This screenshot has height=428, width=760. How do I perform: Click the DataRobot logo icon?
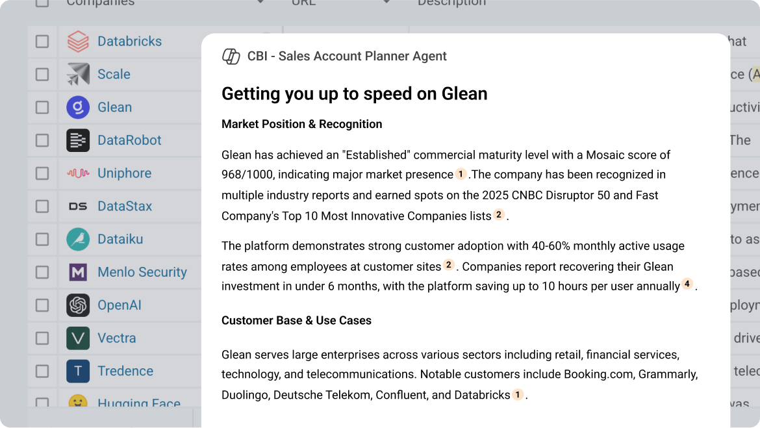click(78, 140)
